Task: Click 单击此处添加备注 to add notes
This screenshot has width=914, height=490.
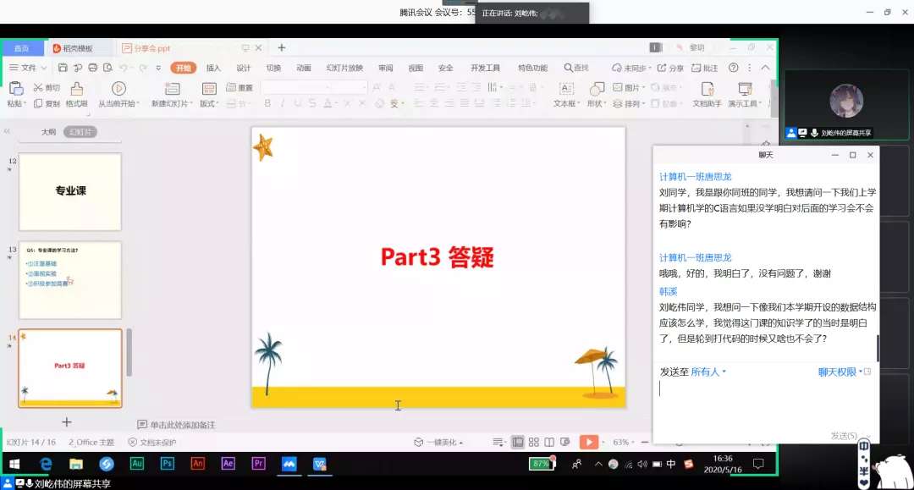Action: click(x=182, y=425)
